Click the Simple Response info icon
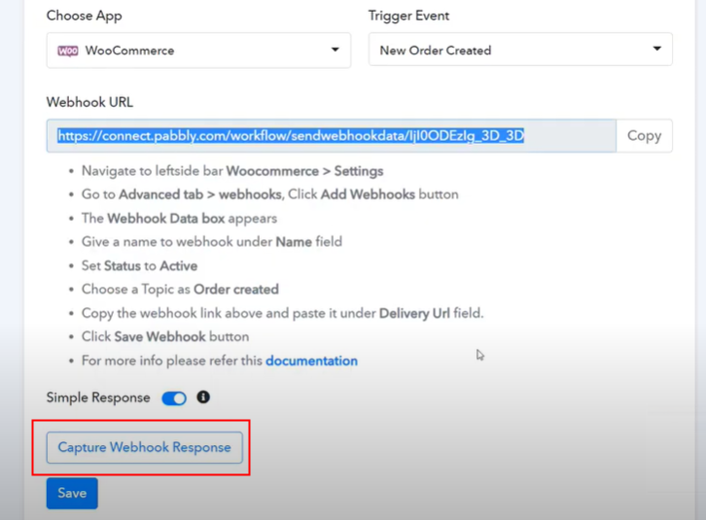The image size is (706, 520). click(203, 398)
